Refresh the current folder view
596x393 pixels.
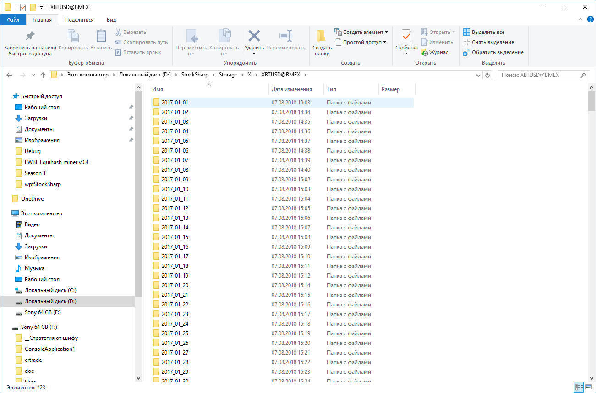(x=487, y=75)
